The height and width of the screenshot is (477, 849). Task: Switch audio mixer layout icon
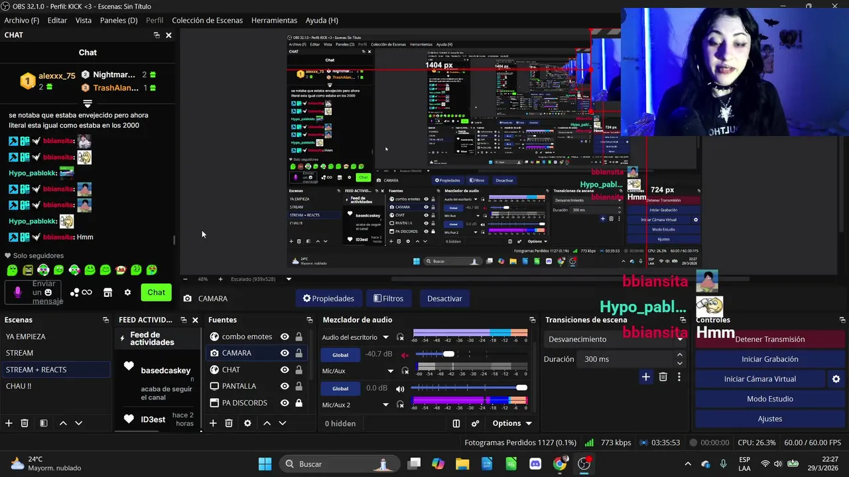(x=456, y=423)
